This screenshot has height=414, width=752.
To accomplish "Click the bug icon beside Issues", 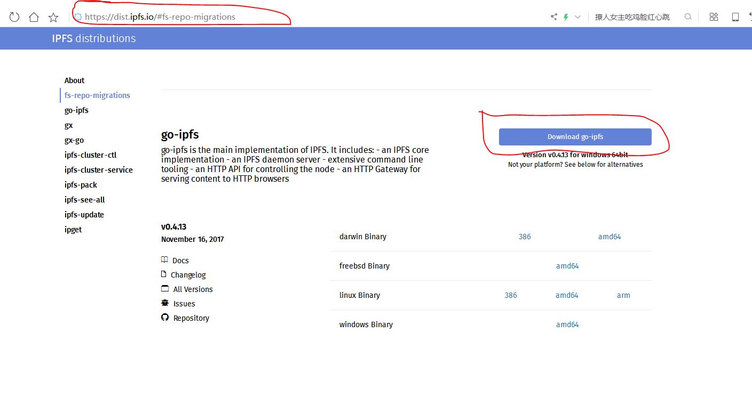I will [165, 303].
